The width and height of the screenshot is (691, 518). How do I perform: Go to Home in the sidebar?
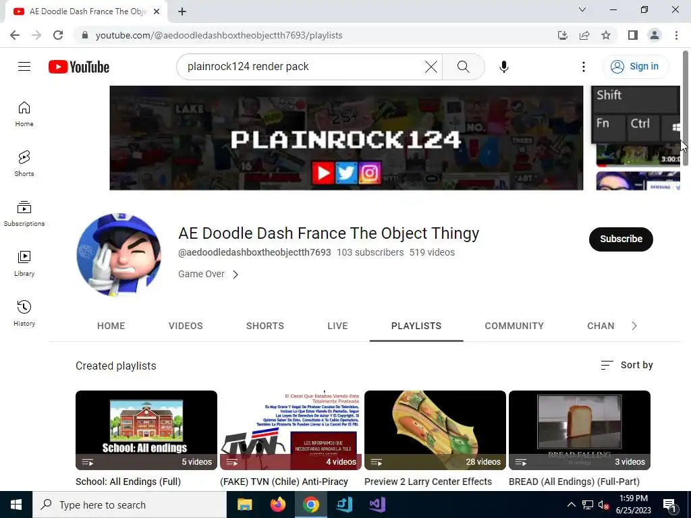(24, 114)
